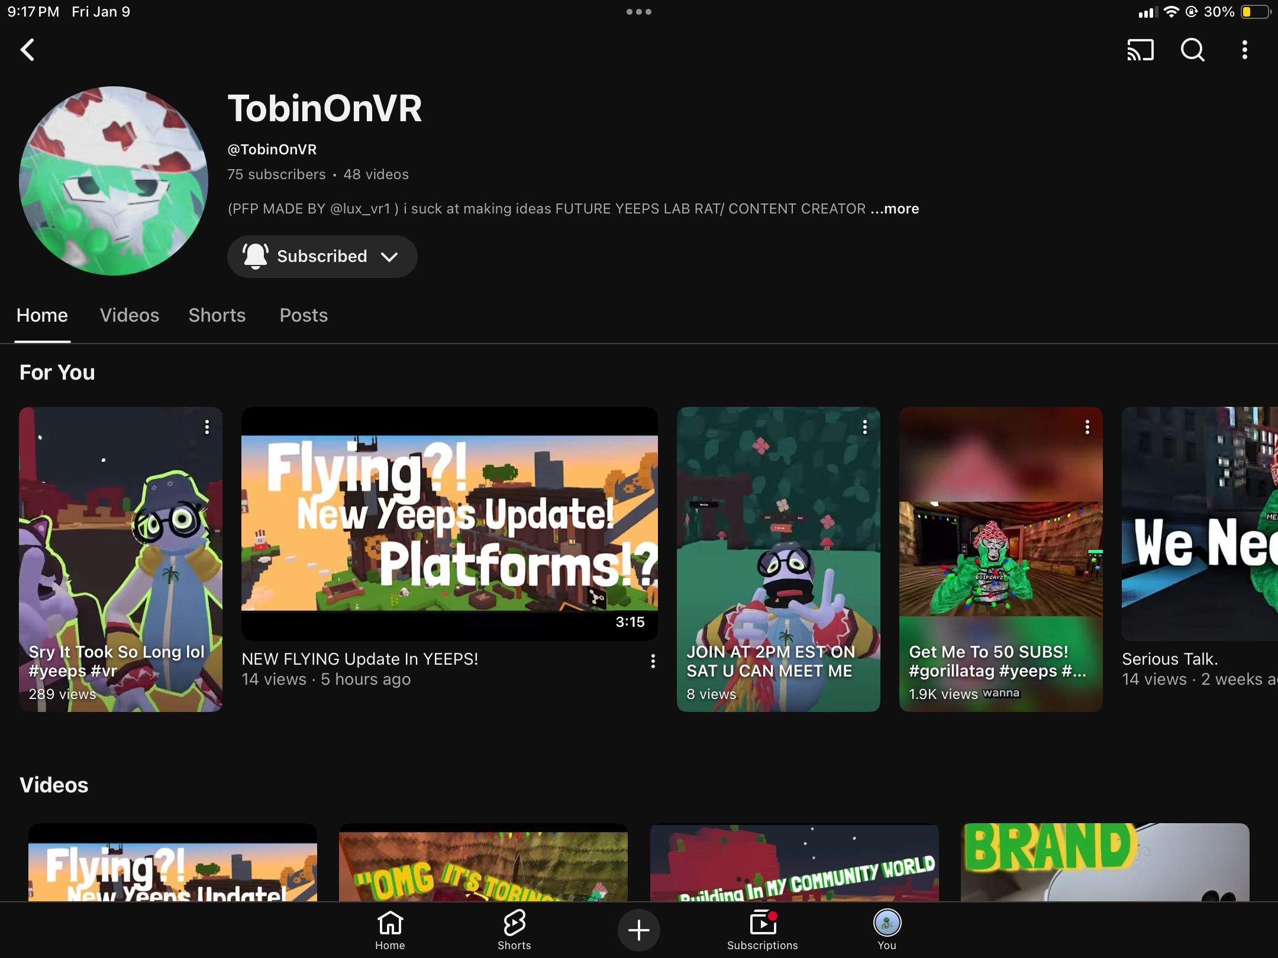Switch to the Posts tab
This screenshot has height=958, width=1278.
point(304,315)
